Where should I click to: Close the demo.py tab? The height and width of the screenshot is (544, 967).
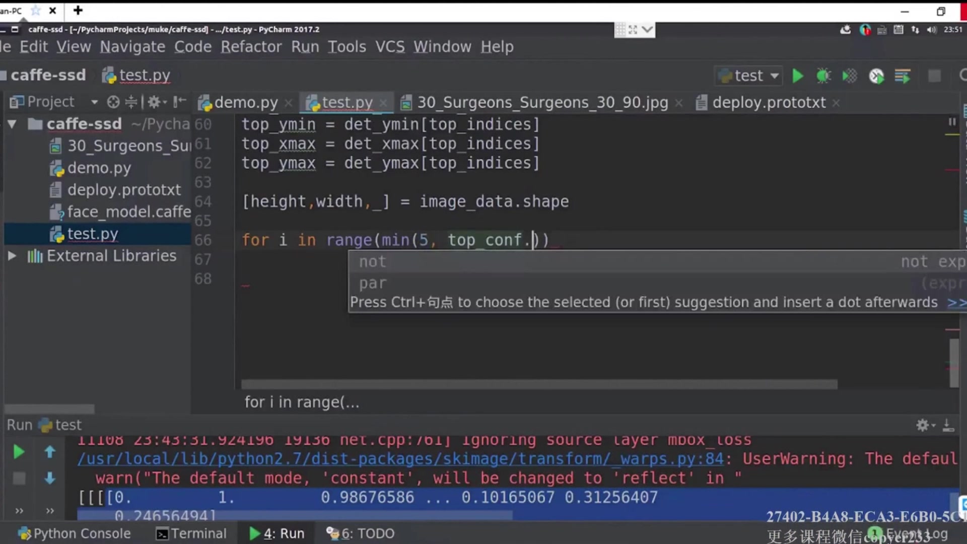pyautogui.click(x=289, y=103)
